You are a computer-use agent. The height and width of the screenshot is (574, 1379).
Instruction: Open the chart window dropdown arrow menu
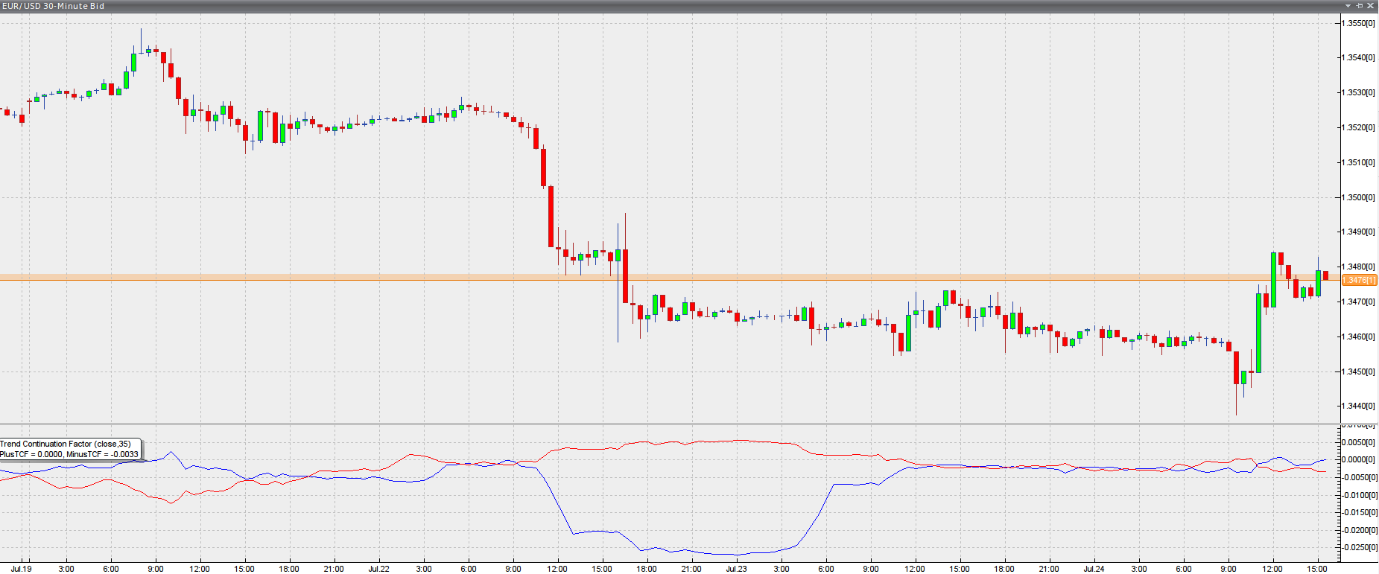[1348, 6]
